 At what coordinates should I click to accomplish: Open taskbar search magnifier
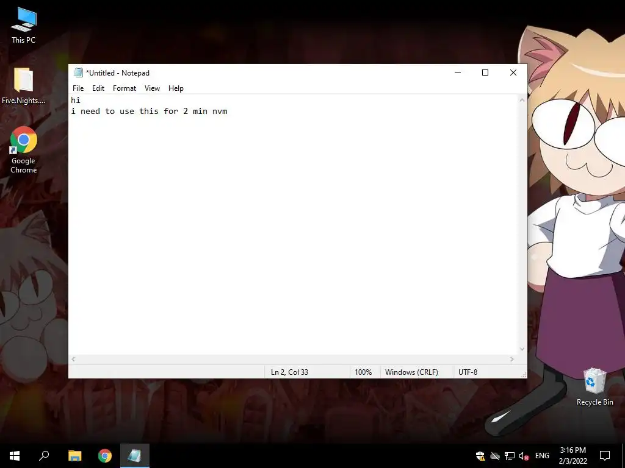pyautogui.click(x=44, y=456)
